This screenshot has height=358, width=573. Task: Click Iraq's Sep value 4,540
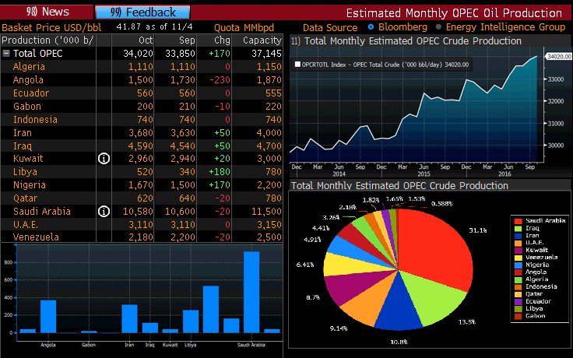click(182, 146)
